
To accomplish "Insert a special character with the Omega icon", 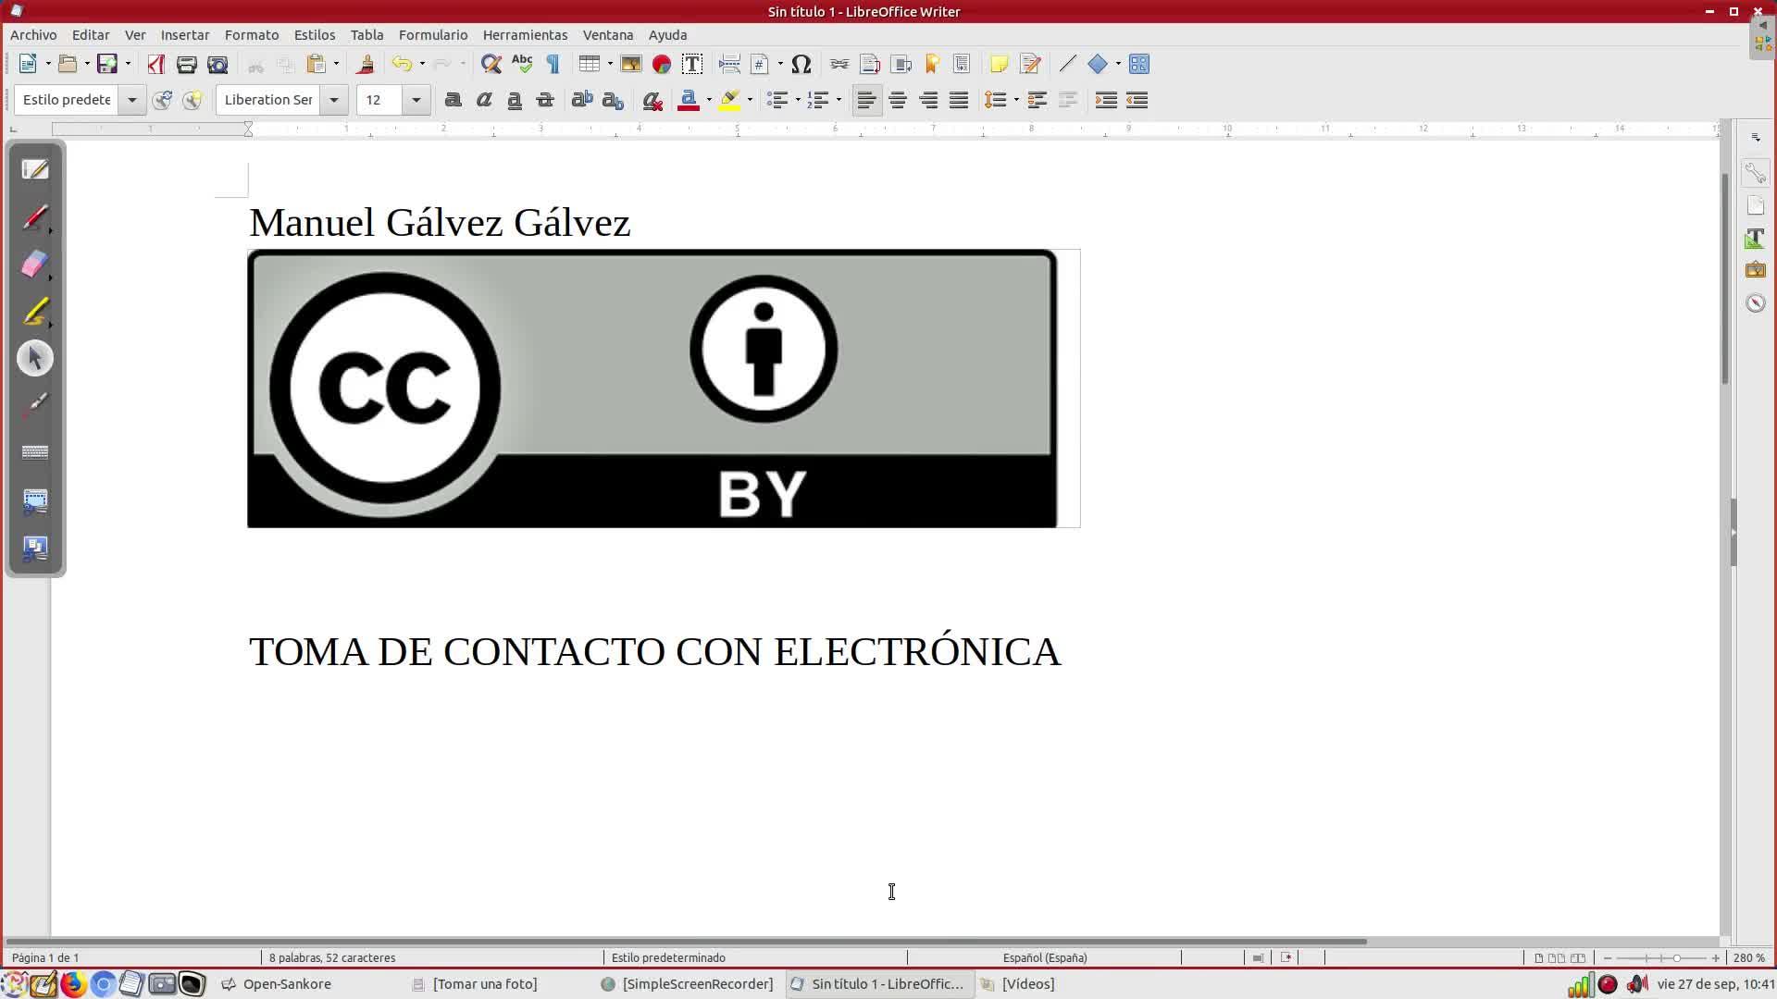I will tap(802, 64).
